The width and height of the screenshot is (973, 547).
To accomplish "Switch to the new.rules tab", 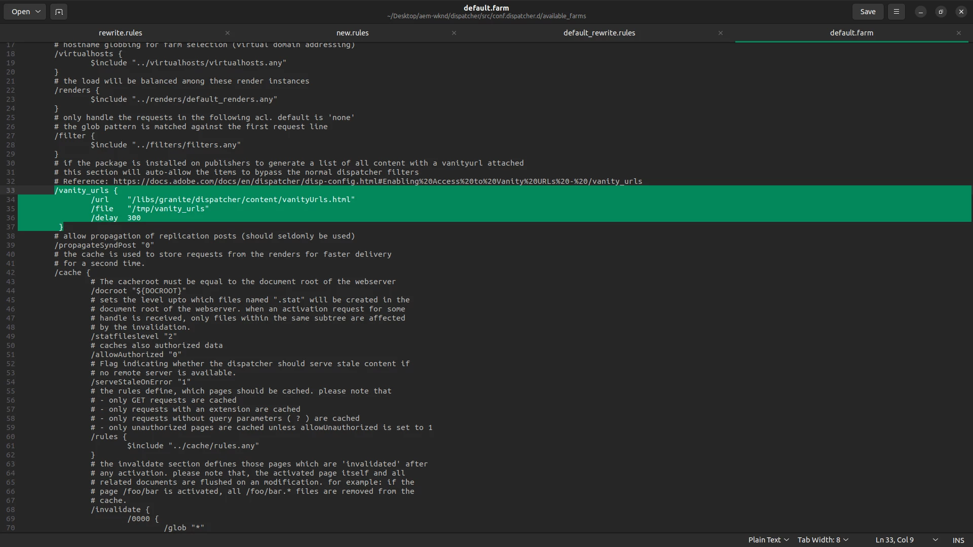I will coord(352,33).
